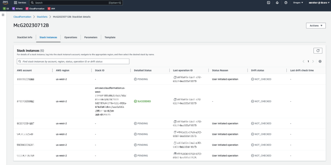Click NOT_CHECKED drift status in SUCCEEDED row

(x=261, y=101)
